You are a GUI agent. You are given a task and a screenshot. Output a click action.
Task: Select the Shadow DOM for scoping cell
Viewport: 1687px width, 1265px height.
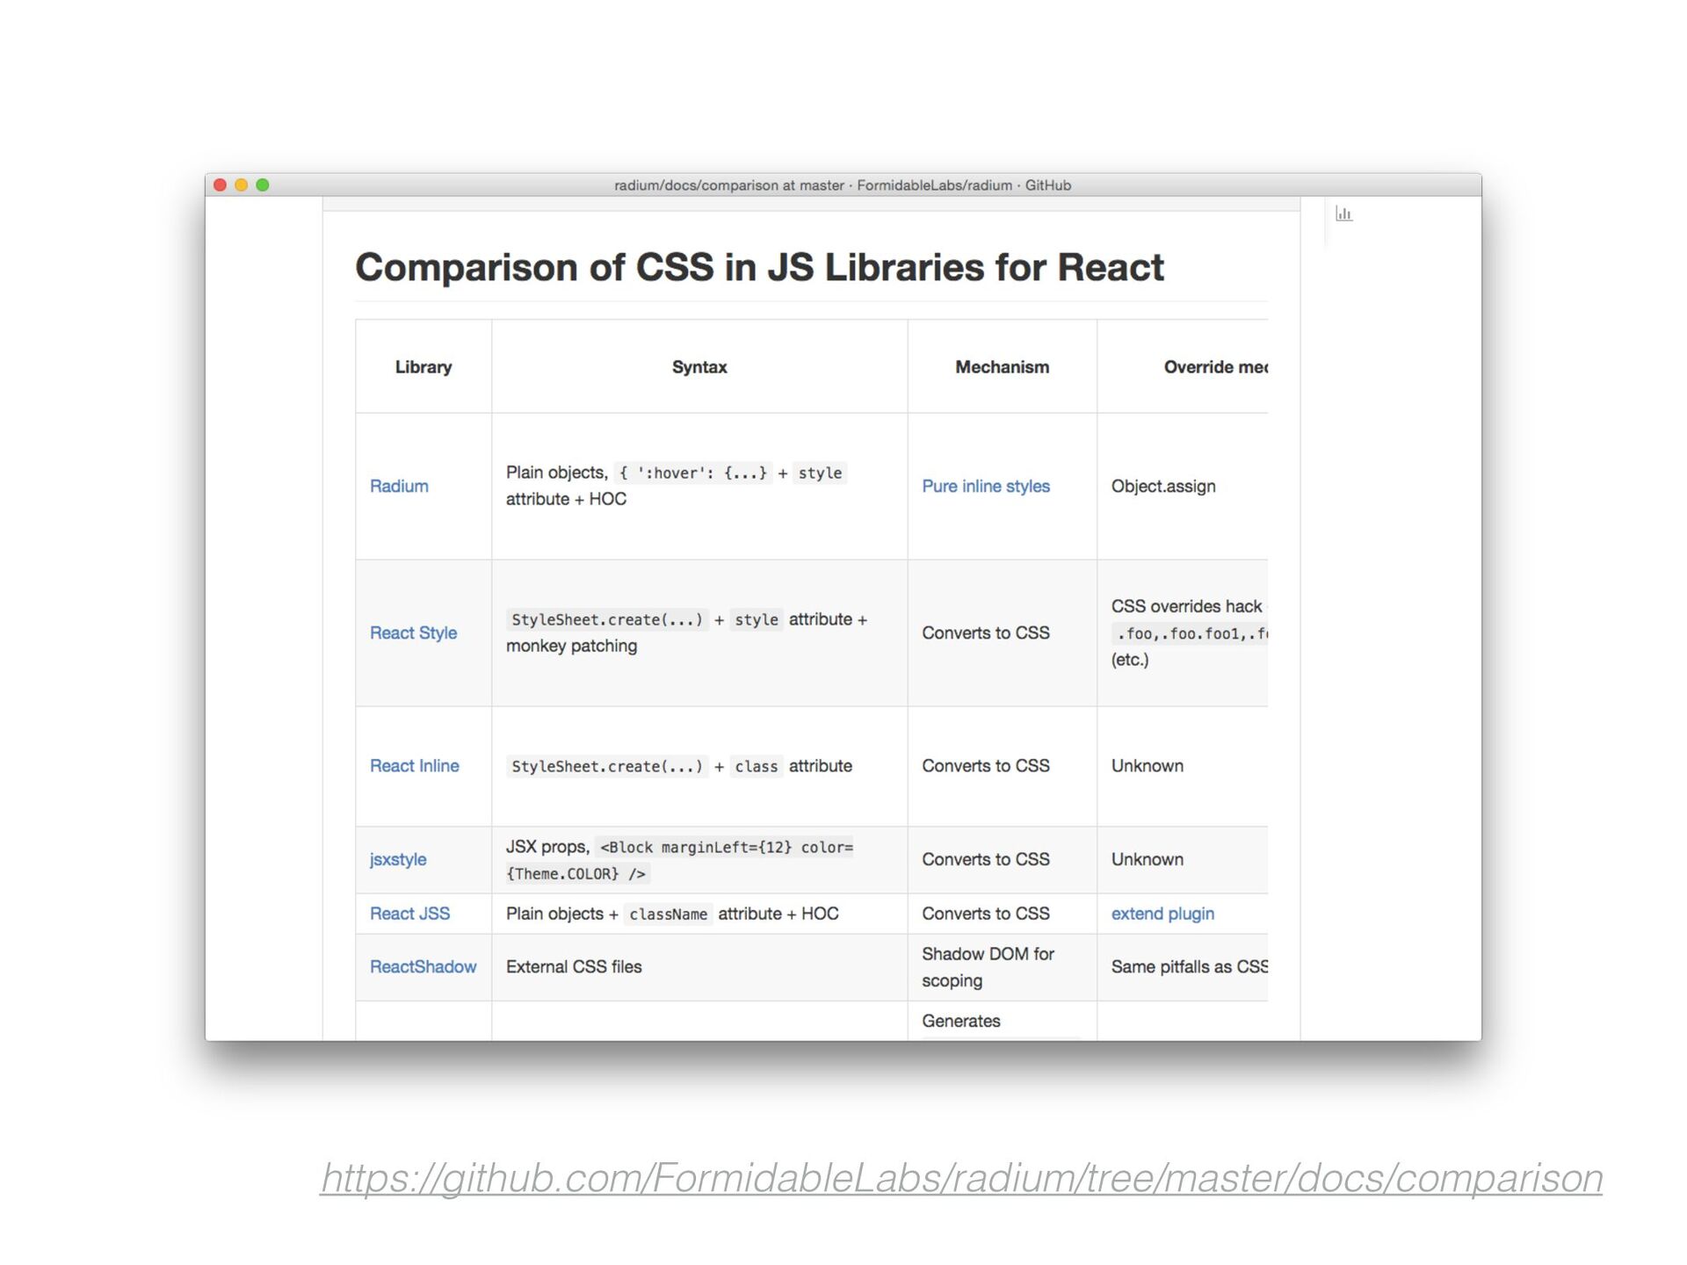coord(988,966)
